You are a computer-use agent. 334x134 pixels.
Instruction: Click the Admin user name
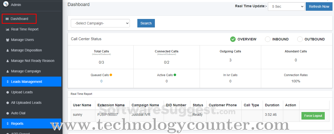click(16, 5)
